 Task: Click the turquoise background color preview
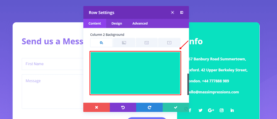(135, 73)
